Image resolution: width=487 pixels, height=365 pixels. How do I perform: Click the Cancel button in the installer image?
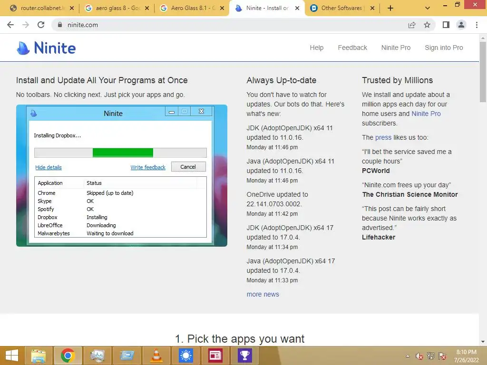[x=188, y=167]
